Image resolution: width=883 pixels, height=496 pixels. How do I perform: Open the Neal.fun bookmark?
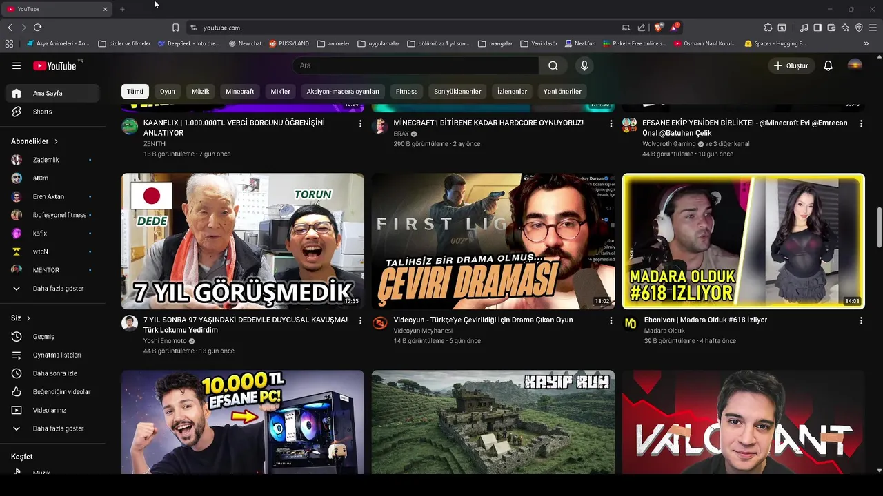(579, 43)
